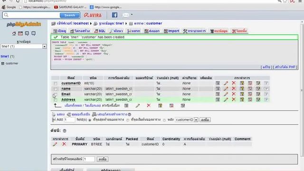The width and height of the screenshot is (304, 171).
Task: Open the SQL query window icon in sidebar
Action: coord(20,34)
